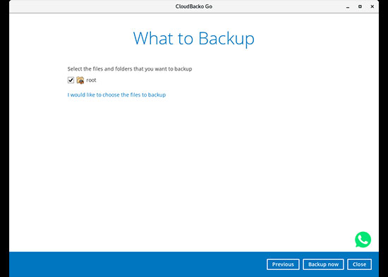This screenshot has height=277, width=388.
Task: Select the 'root' folder label
Action: 91,80
